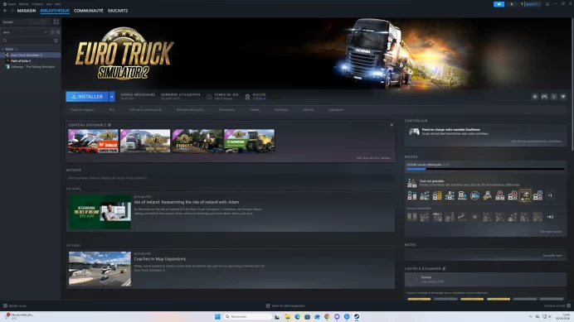Viewport: 574px width, 322px height.
Task: Open the Discussions link
Action: coord(226,109)
